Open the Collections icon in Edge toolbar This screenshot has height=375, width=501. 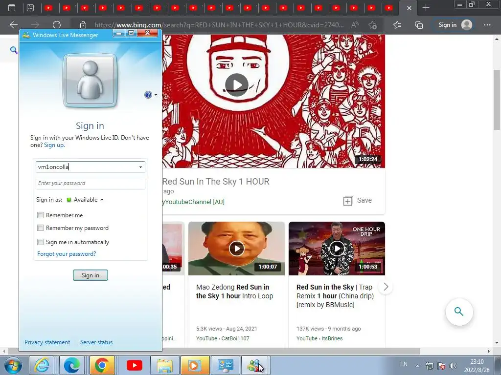pos(419,25)
